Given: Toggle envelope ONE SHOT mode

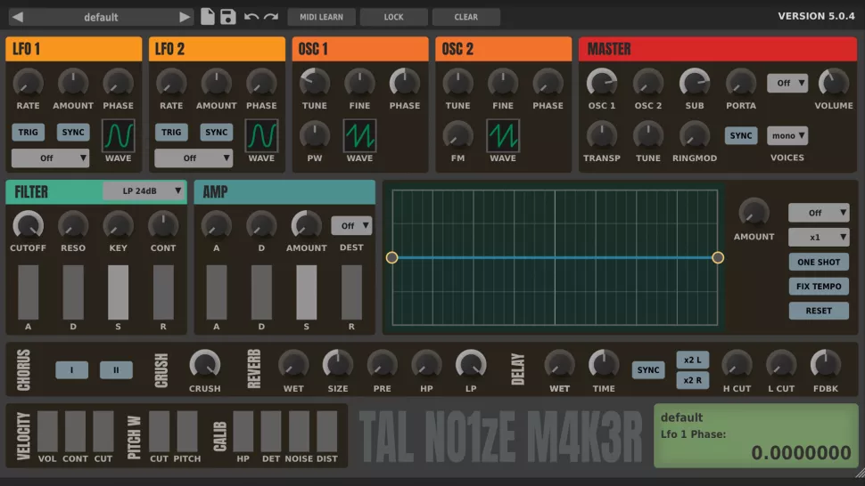Looking at the screenshot, I should coord(819,262).
